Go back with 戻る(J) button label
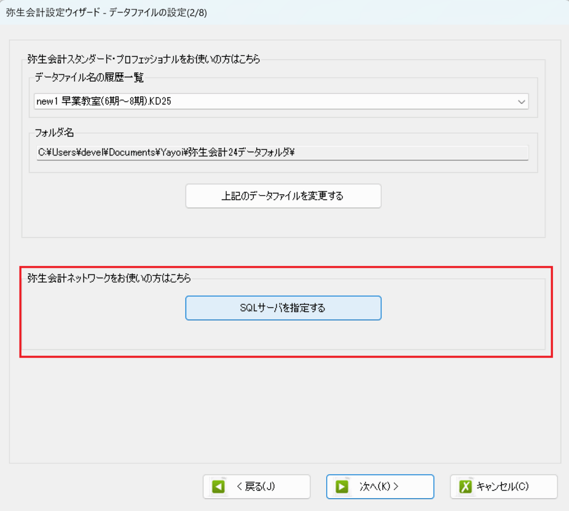This screenshot has height=511, width=569. click(256, 487)
